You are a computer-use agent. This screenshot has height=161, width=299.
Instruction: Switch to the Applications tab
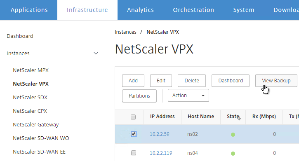pos(29,10)
